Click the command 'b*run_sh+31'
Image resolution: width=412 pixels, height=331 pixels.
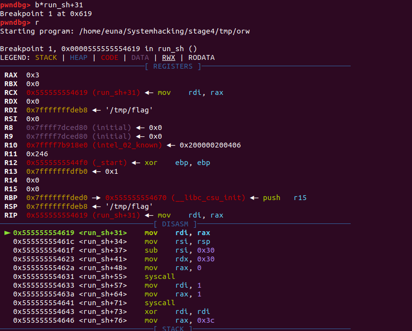coord(59,5)
